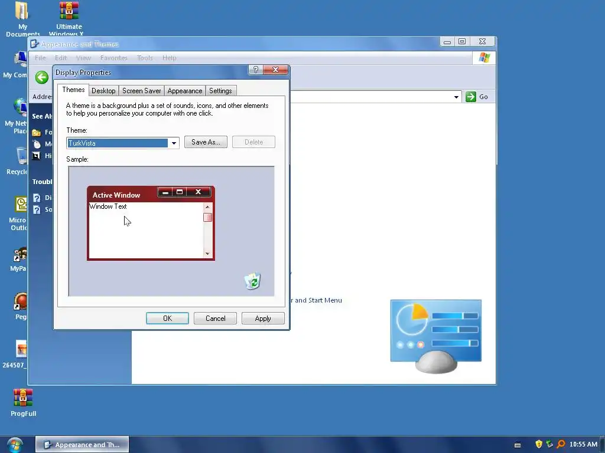Screen dimensions: 605x453
Task: Click the Display Properties help question mark
Action: [255, 70]
